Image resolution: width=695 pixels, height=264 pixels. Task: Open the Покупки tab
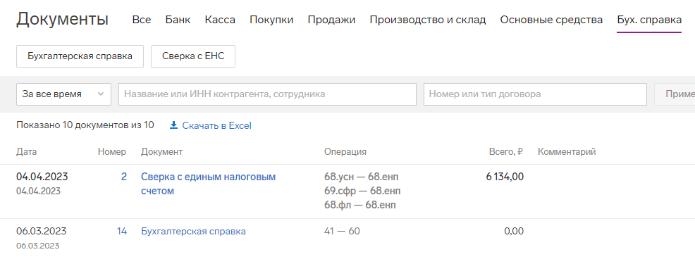click(x=271, y=20)
